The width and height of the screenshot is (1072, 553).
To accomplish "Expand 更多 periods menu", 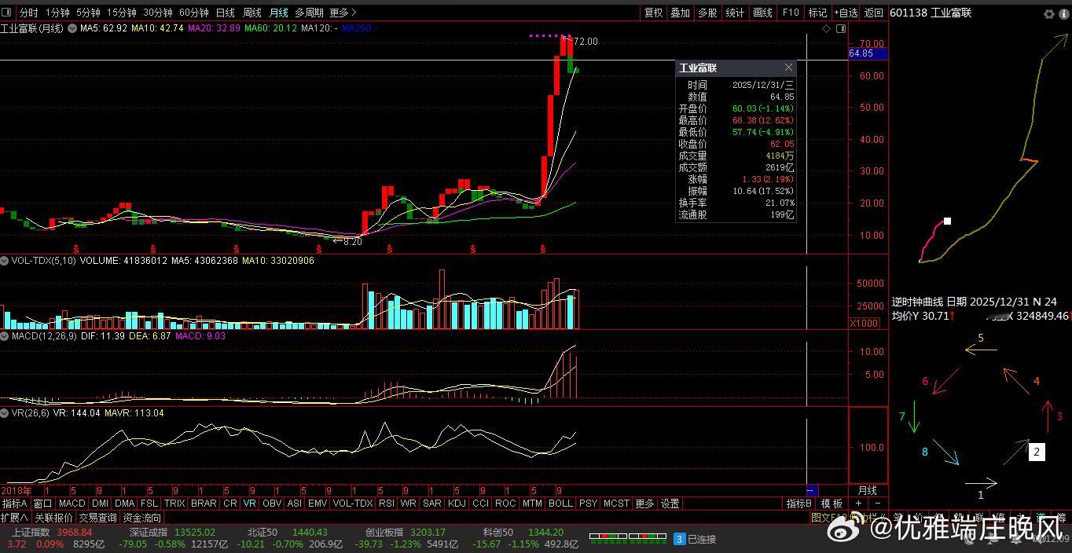I will tap(343, 13).
